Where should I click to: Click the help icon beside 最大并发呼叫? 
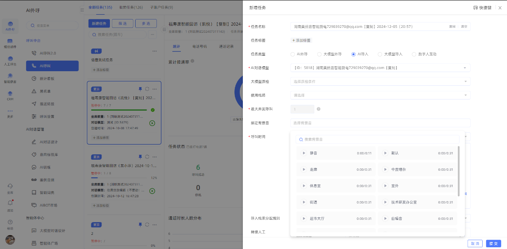[x=319, y=109]
